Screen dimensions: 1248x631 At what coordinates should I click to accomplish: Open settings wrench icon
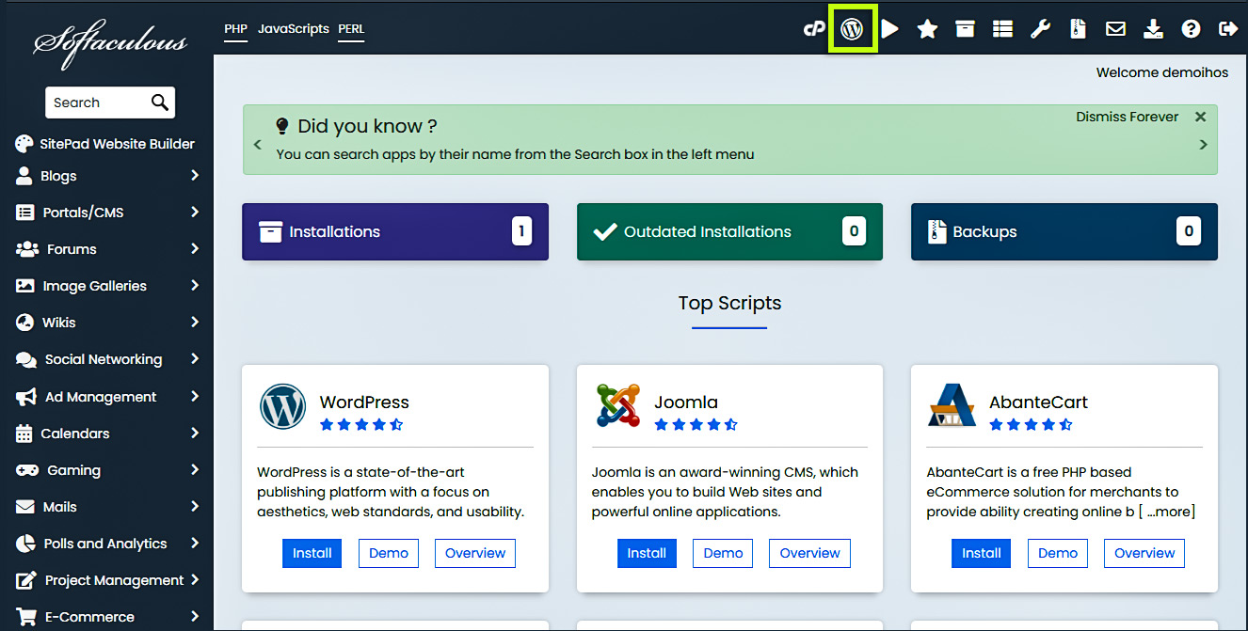[x=1040, y=29]
